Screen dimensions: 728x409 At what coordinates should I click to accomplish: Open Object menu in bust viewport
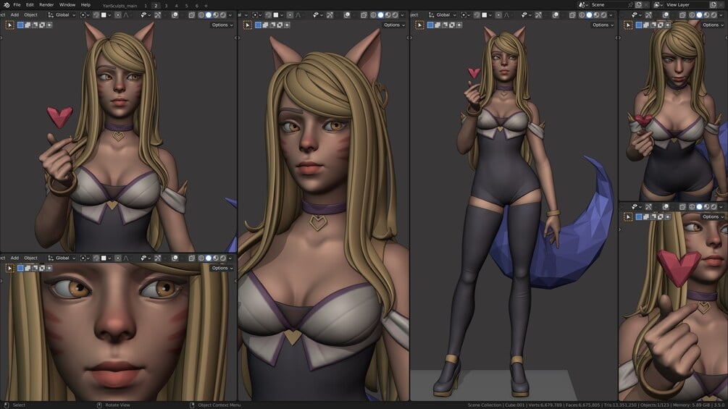click(x=30, y=14)
